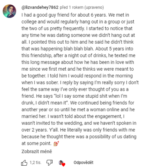Like the comment with thumbs-up icon
The image size is (141, 168).
[x=24, y=163]
